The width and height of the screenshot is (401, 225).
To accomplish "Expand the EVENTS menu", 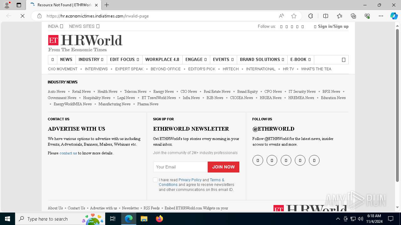I will point(223,59).
